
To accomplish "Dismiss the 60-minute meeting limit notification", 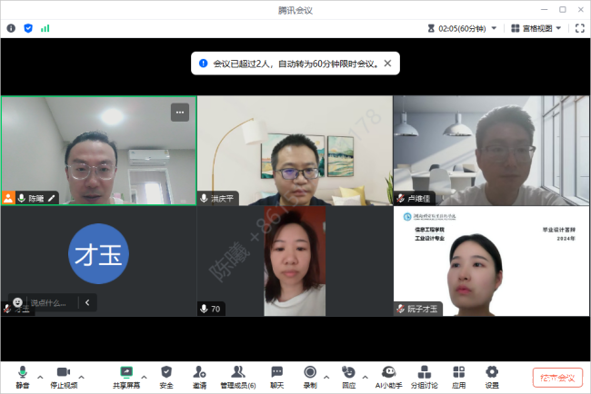I will tap(387, 64).
